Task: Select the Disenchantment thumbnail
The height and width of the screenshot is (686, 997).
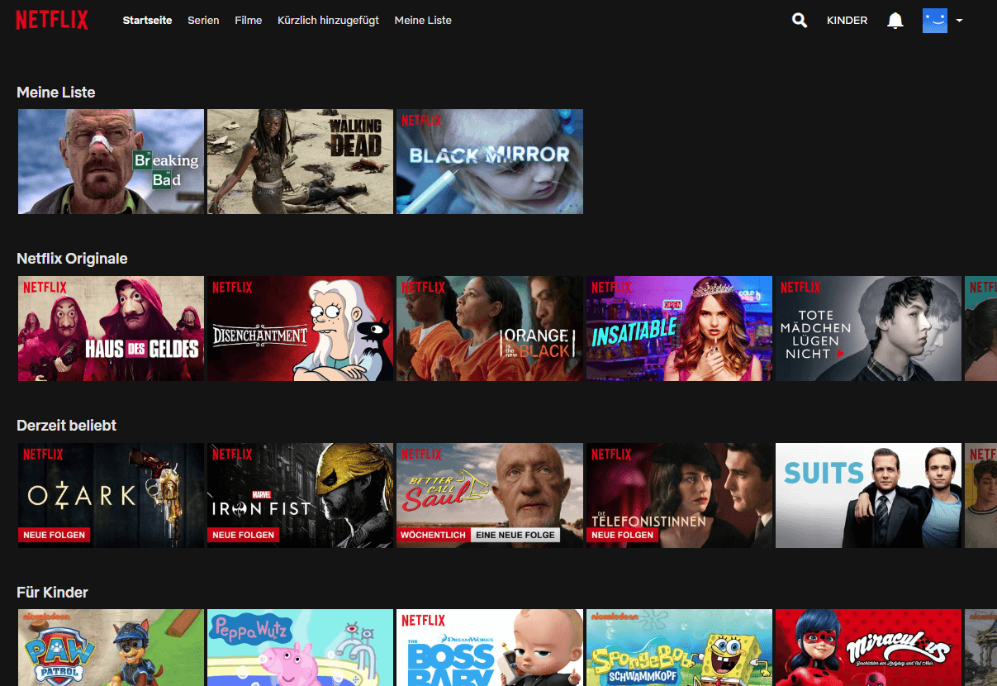Action: [300, 329]
